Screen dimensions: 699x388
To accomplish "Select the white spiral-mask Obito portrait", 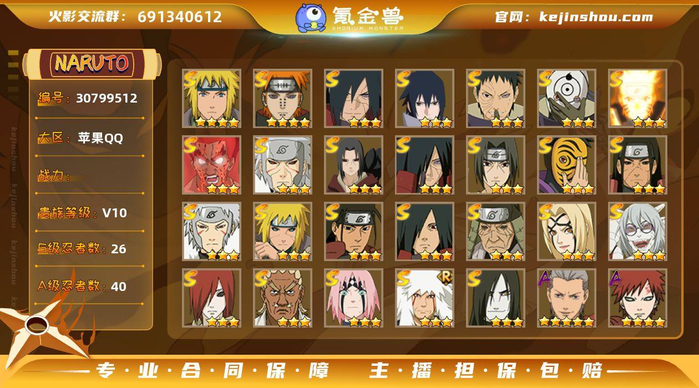I will point(567,99).
